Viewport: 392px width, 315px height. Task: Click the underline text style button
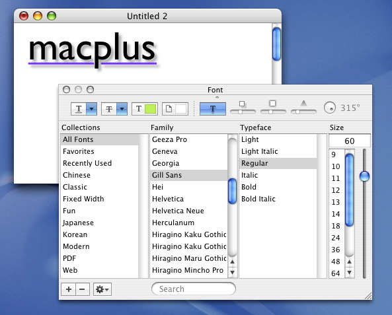(x=79, y=109)
